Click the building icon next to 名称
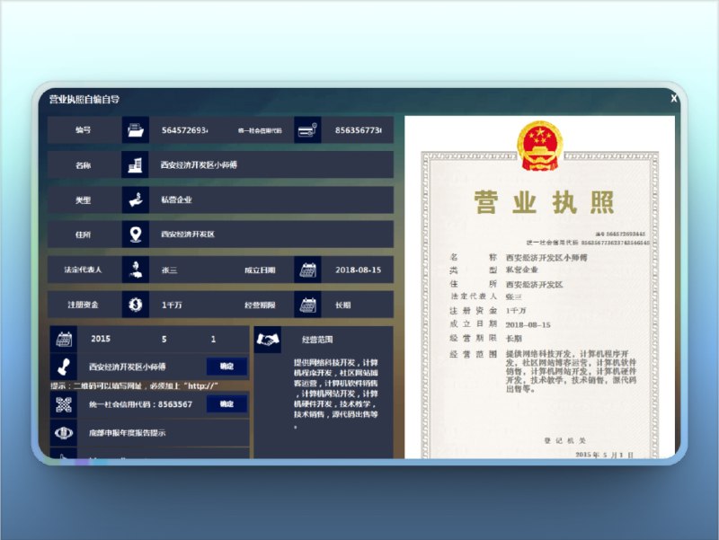Screen dimensions: 719x540 pos(135,164)
